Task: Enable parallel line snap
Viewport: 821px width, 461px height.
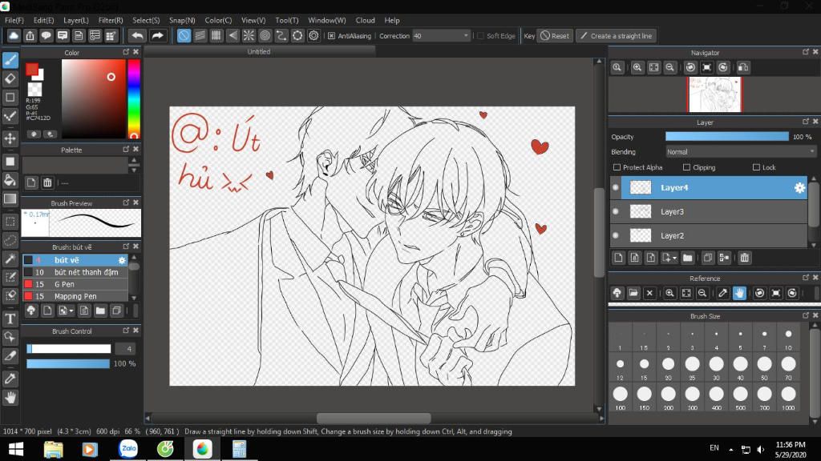Action: coord(200,35)
